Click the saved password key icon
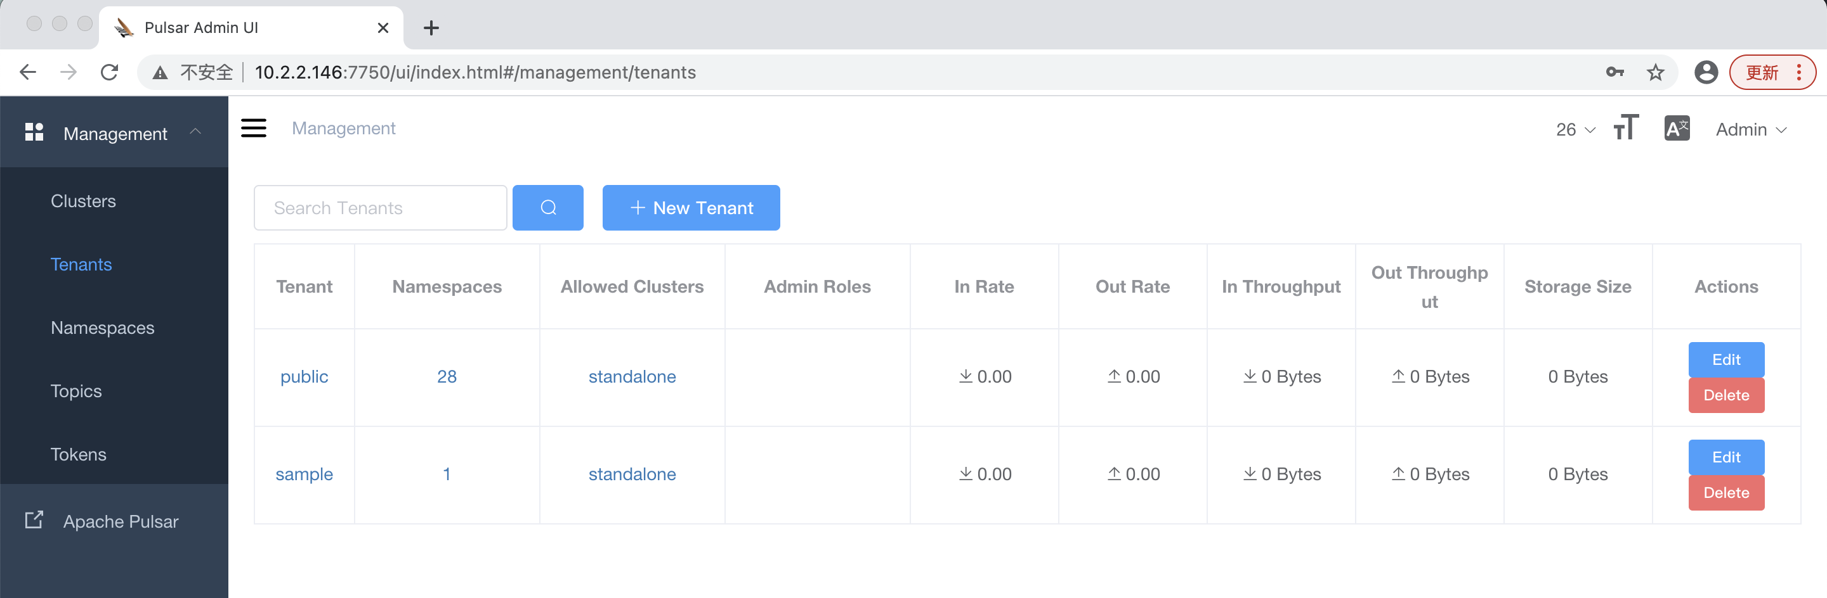This screenshot has width=1827, height=598. 1615,72
